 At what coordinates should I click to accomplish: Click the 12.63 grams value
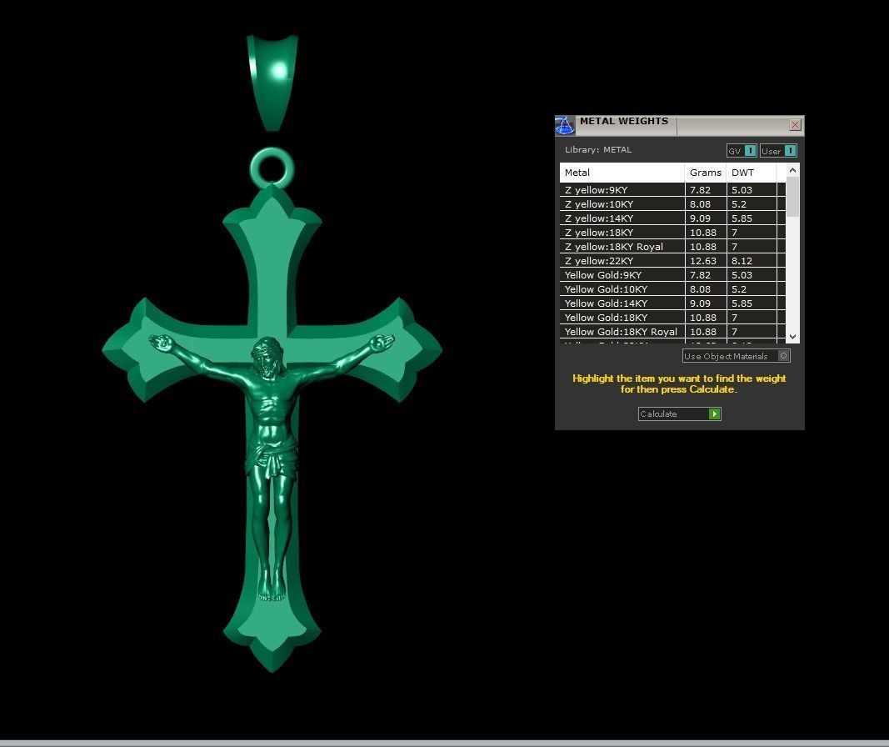[703, 261]
